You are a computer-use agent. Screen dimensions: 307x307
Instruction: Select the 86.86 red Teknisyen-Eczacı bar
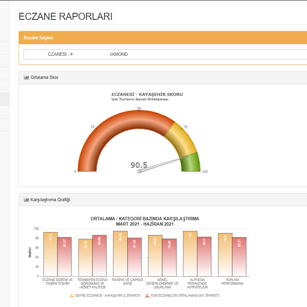(99, 256)
